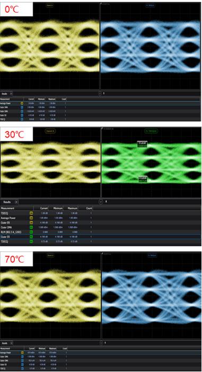Click the pin icon in the 30°C results bar
202x372 pixels.
pyautogui.click(x=106, y=201)
